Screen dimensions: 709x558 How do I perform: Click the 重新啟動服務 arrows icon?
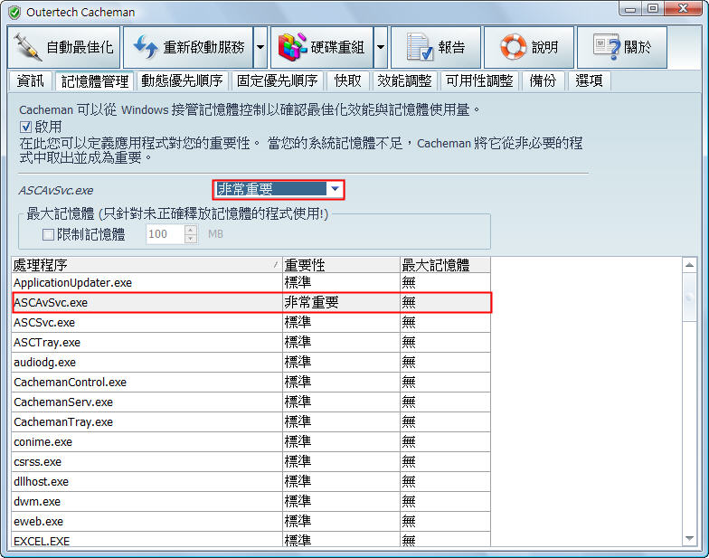click(145, 47)
